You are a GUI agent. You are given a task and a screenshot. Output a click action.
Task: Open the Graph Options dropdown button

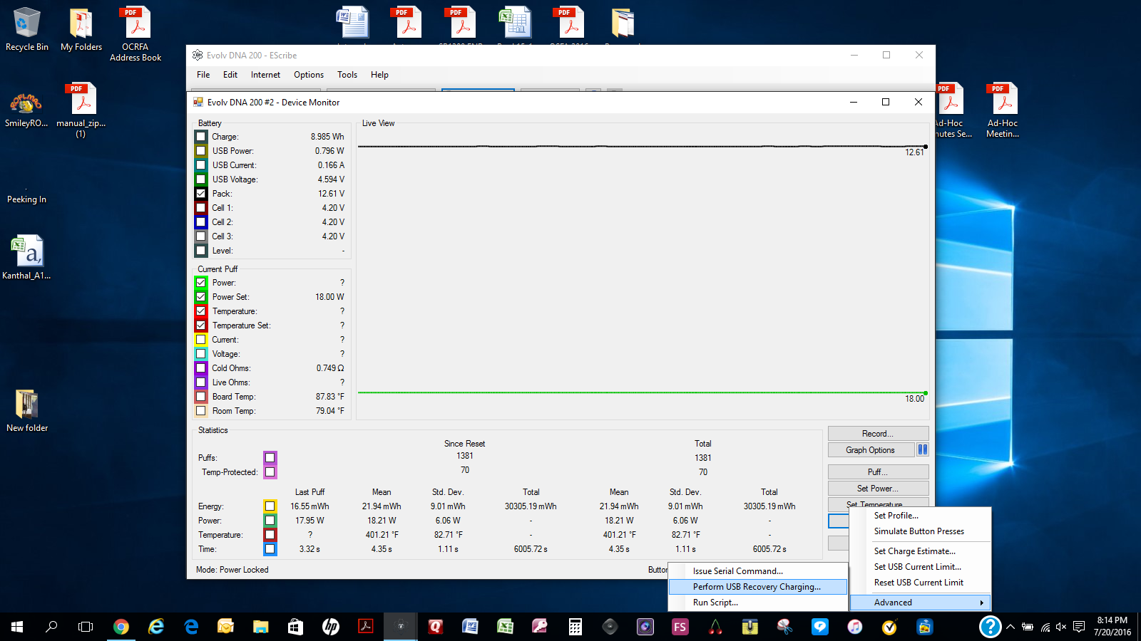[x=871, y=450]
